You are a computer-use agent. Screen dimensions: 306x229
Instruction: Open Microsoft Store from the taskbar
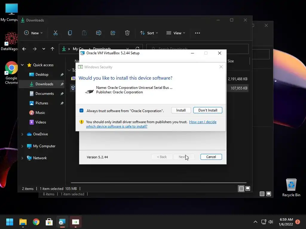pos(49,222)
